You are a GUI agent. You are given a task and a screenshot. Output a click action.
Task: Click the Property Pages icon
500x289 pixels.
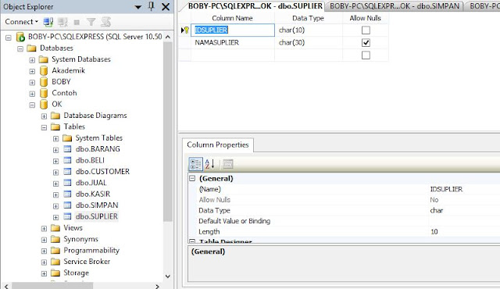coord(227,164)
